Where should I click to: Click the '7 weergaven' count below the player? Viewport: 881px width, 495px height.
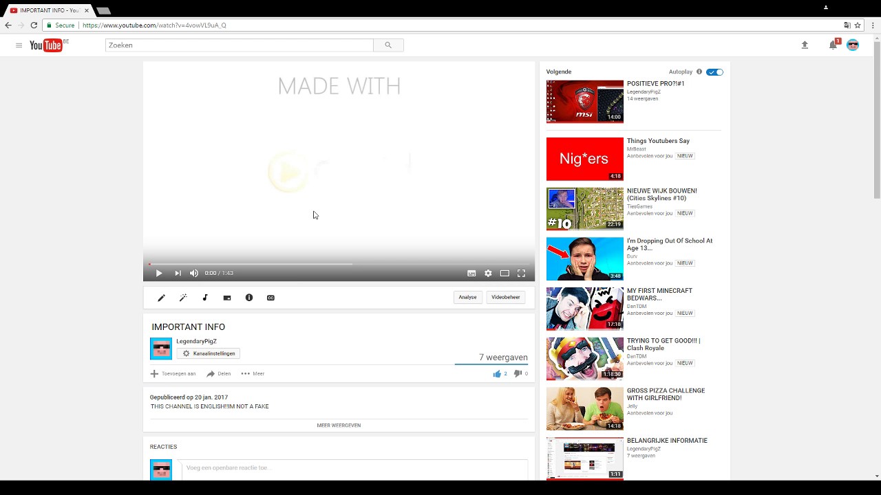click(x=503, y=357)
